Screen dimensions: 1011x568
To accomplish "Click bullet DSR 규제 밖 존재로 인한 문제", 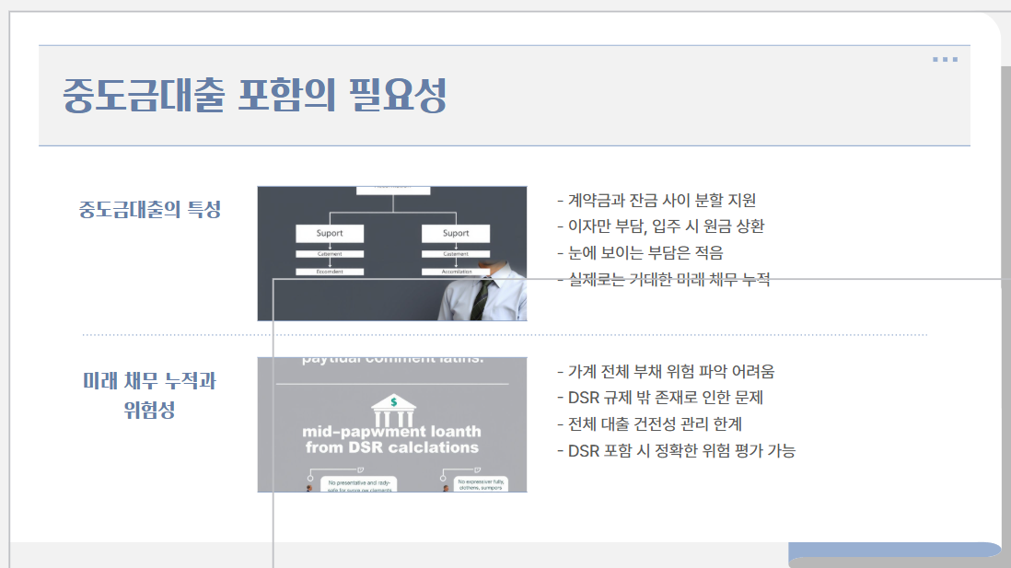I will 660,398.
